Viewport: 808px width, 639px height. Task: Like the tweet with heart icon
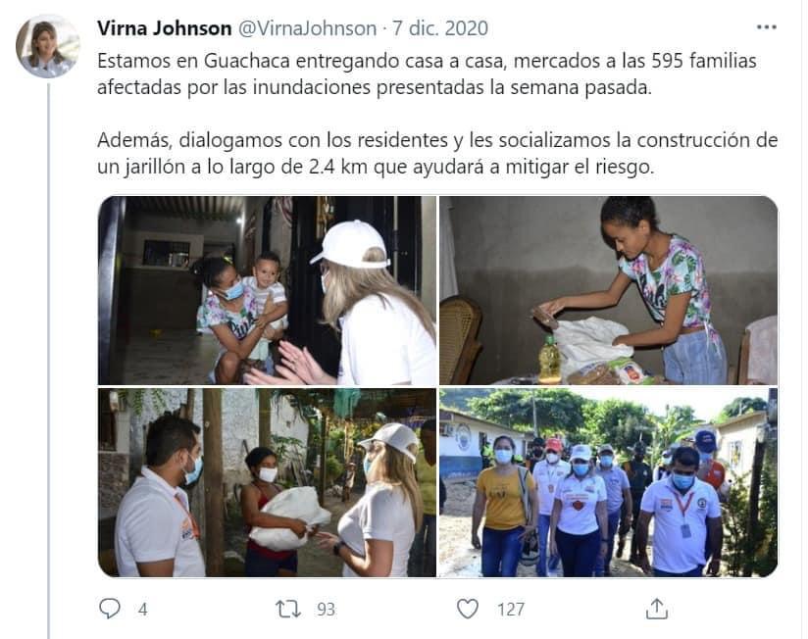pyautogui.click(x=468, y=610)
